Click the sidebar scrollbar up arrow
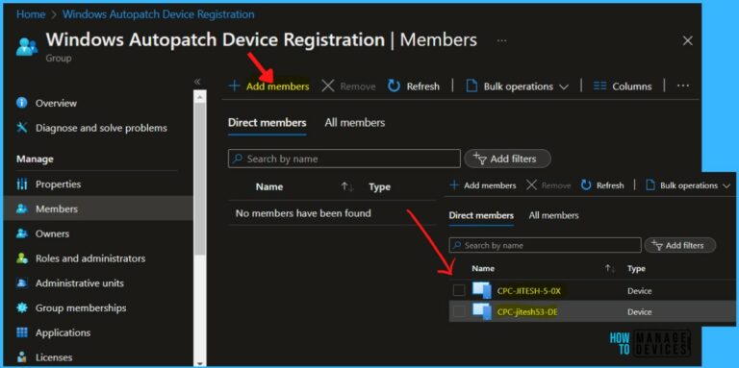The width and height of the screenshot is (739, 368). [200, 96]
